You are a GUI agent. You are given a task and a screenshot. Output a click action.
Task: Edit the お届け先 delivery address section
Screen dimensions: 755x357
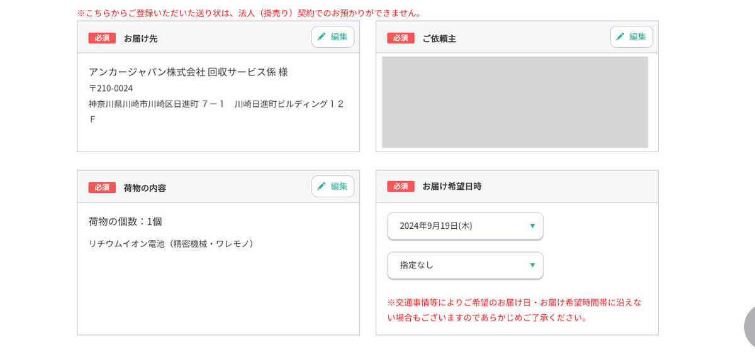[333, 37]
